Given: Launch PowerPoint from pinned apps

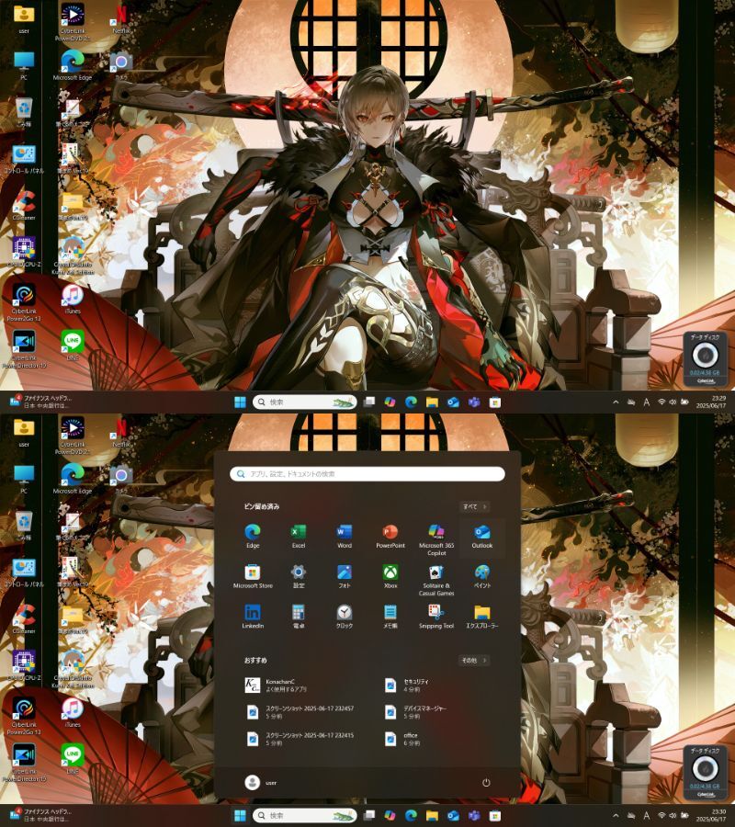Looking at the screenshot, I should [x=390, y=536].
